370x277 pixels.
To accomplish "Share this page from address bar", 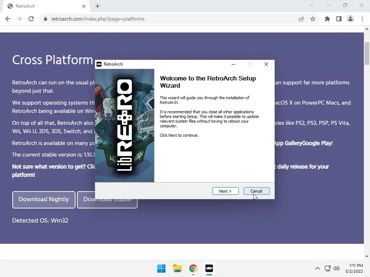I will point(301,19).
